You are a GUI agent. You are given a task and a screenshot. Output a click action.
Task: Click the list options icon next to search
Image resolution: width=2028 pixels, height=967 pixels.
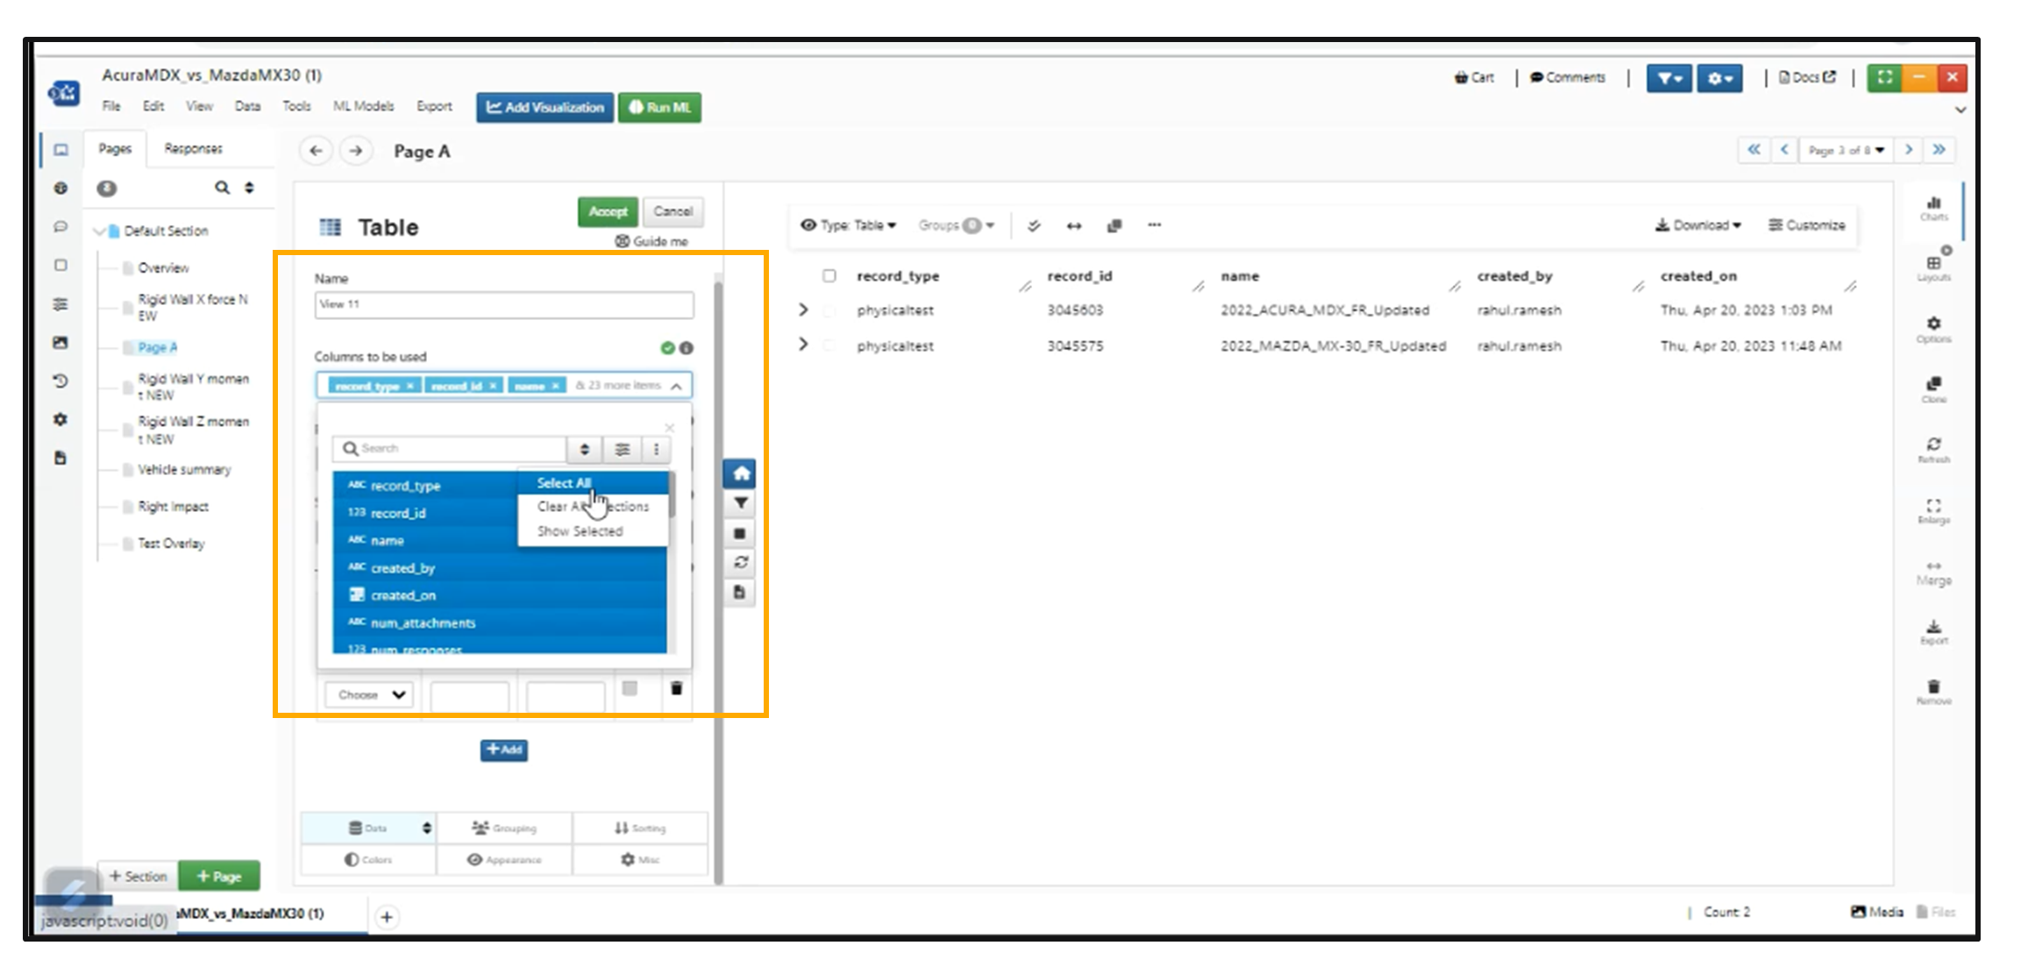click(x=623, y=449)
